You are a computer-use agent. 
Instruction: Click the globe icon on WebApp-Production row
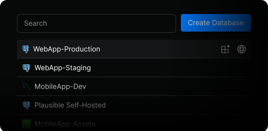(242, 49)
